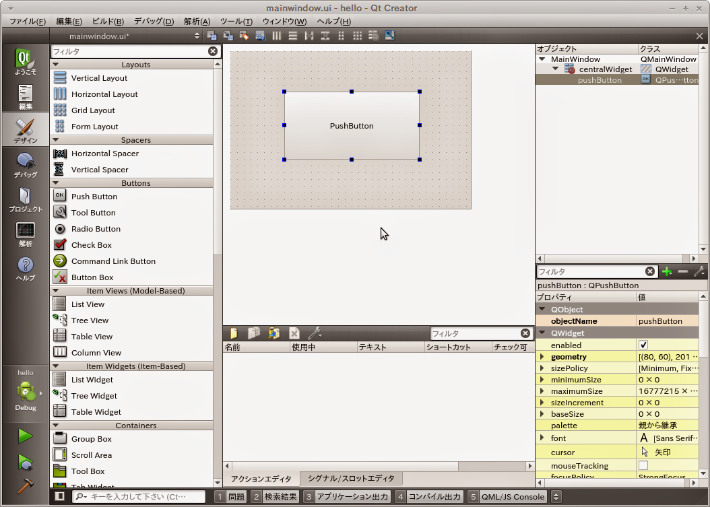Collapse the Item Views (Model-Based) category
The width and height of the screenshot is (710, 507).
56,291
